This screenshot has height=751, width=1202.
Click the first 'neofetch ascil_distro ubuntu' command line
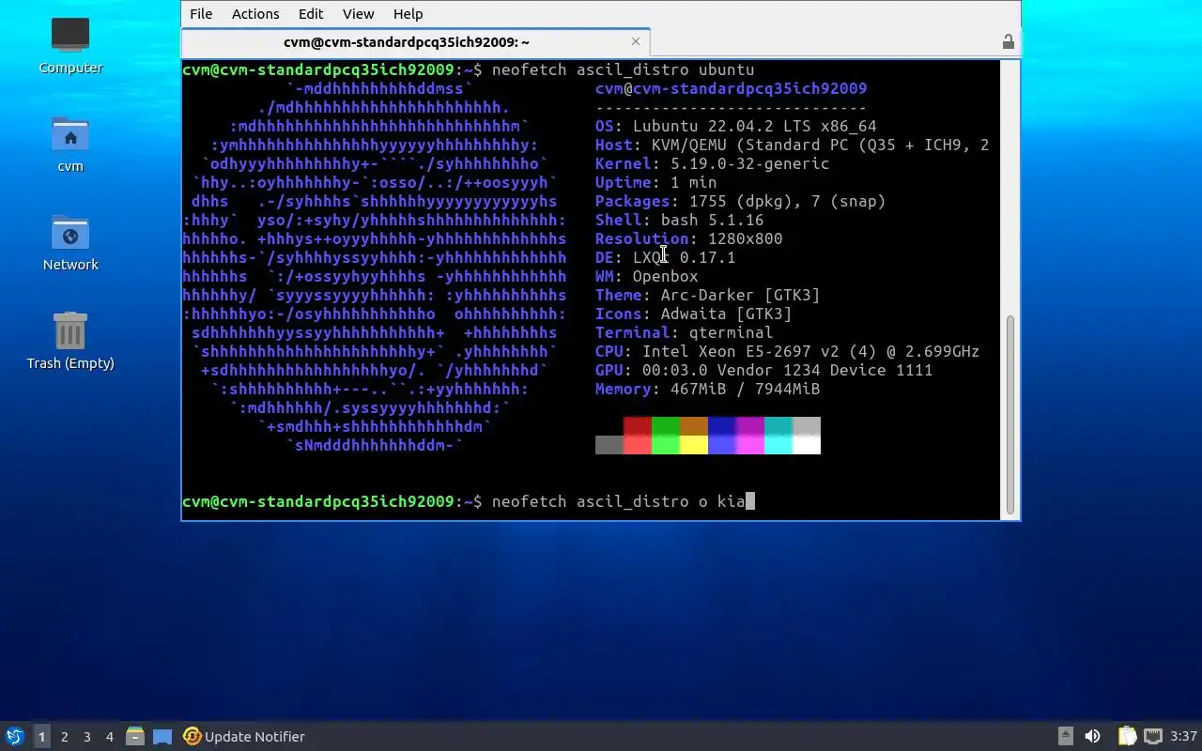tap(469, 69)
